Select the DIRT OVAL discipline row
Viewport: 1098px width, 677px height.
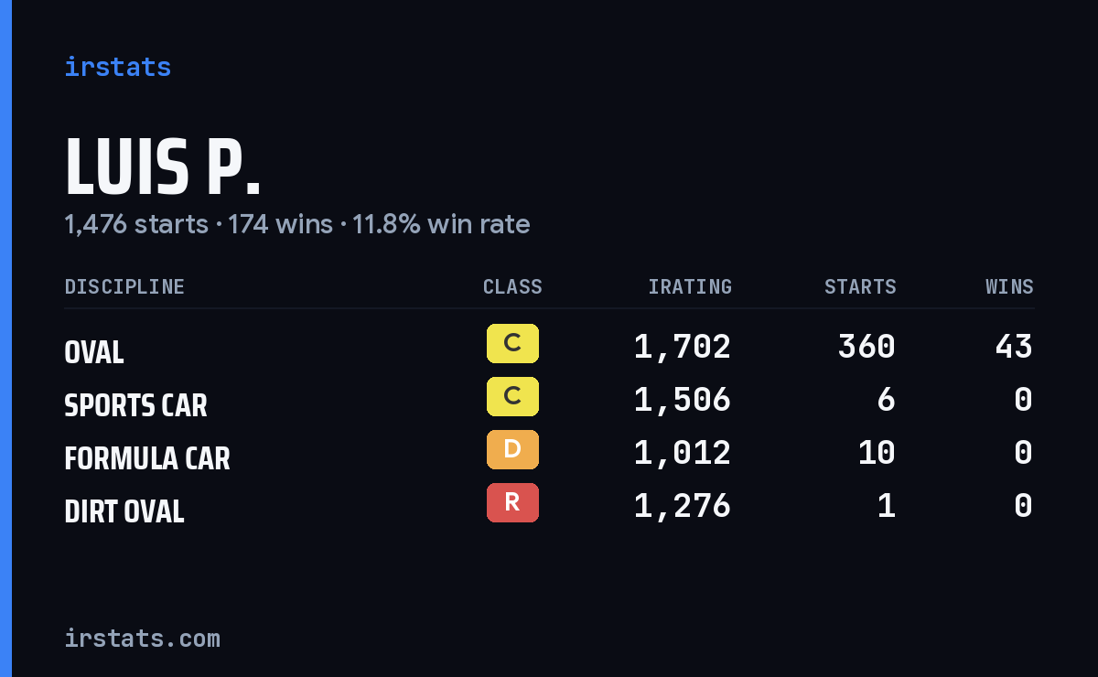point(549,506)
